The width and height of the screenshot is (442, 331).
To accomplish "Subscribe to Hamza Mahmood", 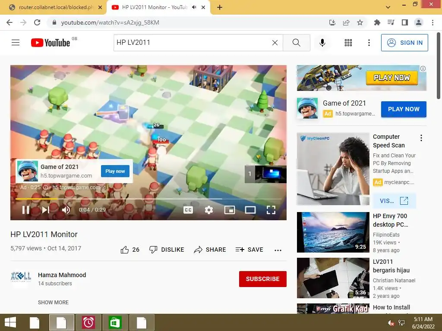I will coord(263,279).
